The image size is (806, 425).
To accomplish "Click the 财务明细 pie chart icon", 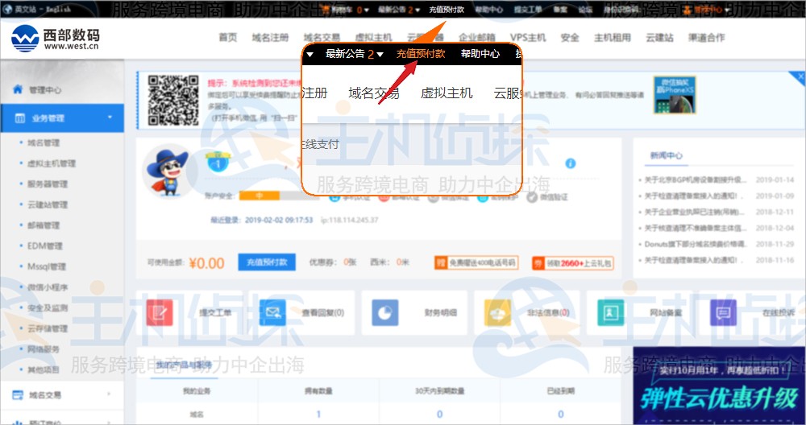I will click(x=385, y=312).
